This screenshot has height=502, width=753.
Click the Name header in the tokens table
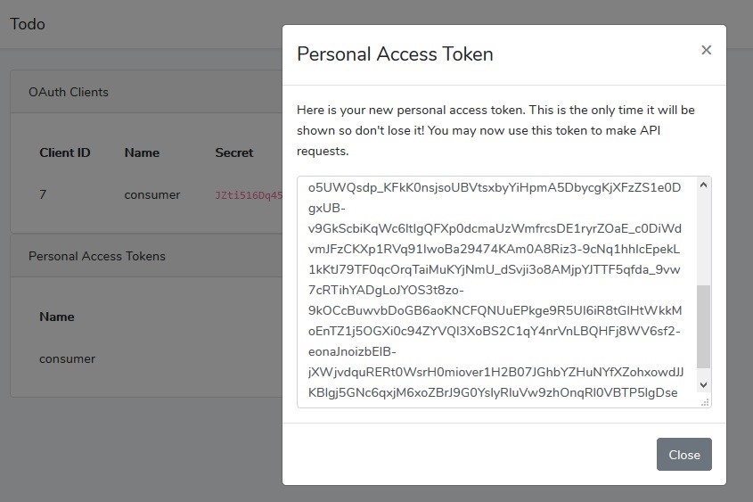click(57, 317)
